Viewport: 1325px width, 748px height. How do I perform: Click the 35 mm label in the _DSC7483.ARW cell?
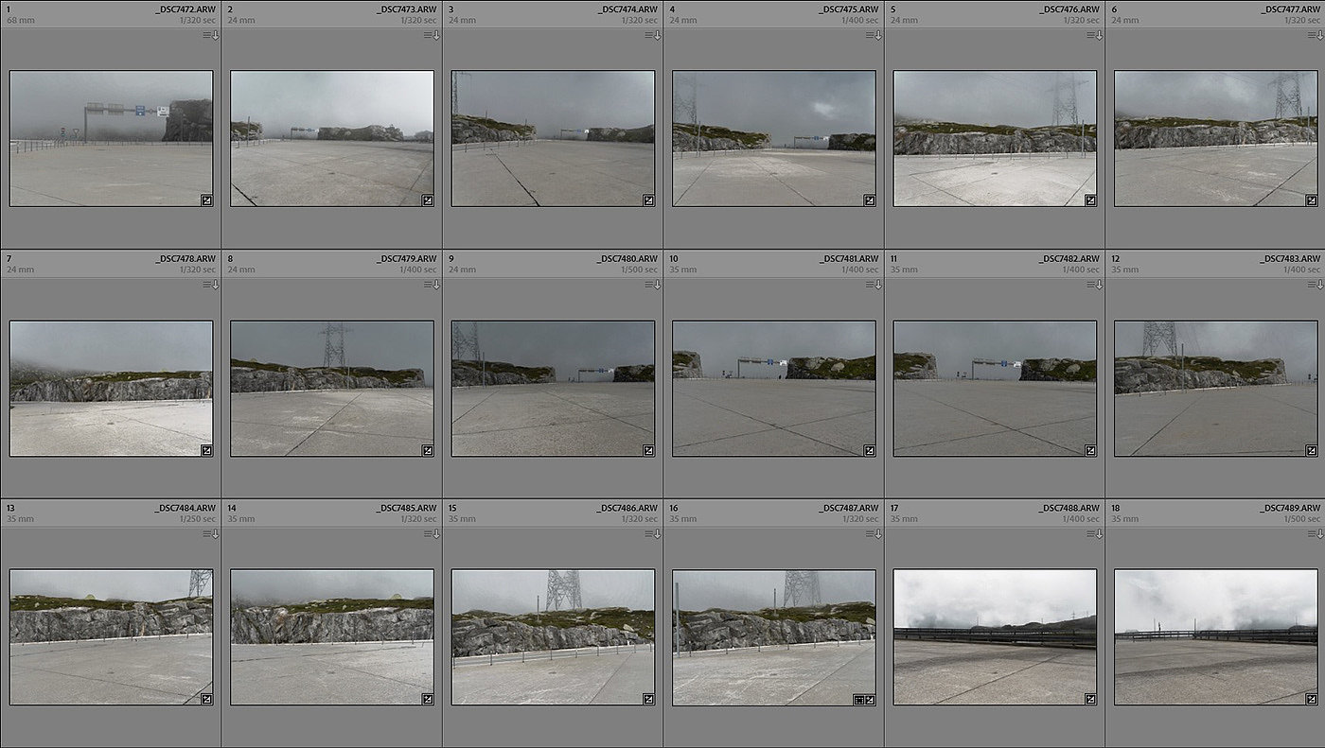[x=1125, y=270]
